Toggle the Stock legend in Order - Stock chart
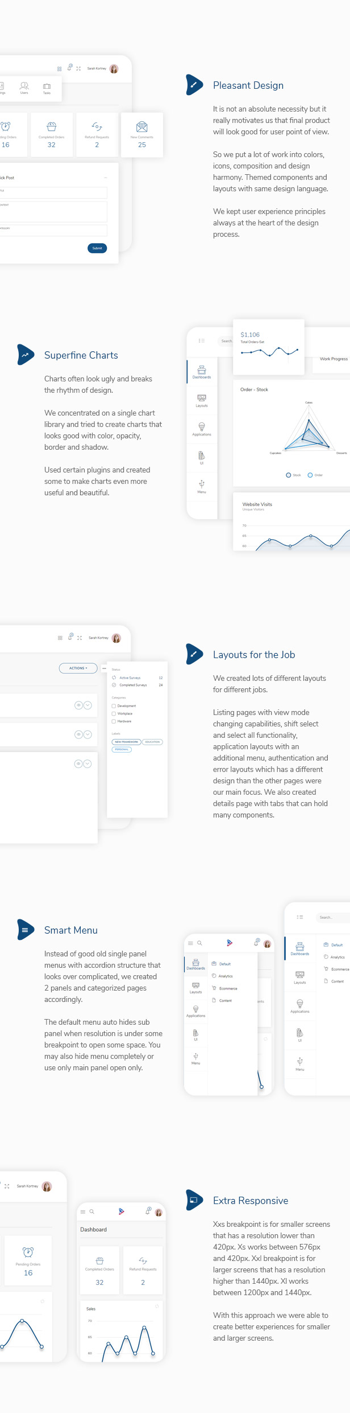The image size is (350, 1413). coord(293,475)
